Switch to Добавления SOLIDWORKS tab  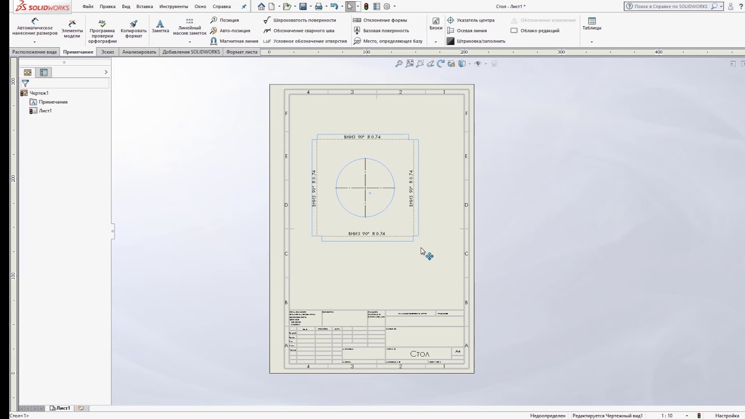click(191, 52)
